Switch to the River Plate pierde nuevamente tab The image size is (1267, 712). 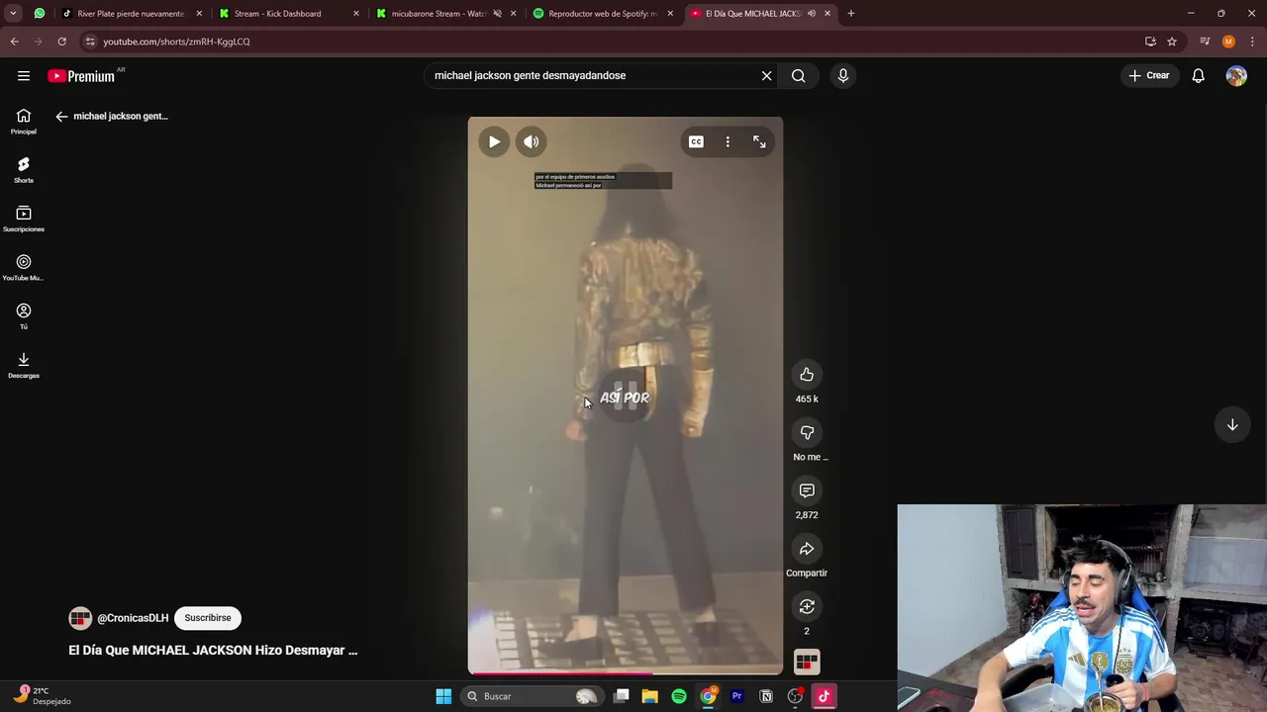pyautogui.click(x=131, y=14)
